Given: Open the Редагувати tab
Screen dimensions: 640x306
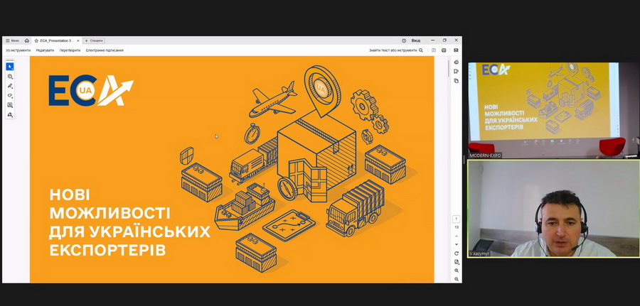Looking at the screenshot, I should pyautogui.click(x=46, y=50).
